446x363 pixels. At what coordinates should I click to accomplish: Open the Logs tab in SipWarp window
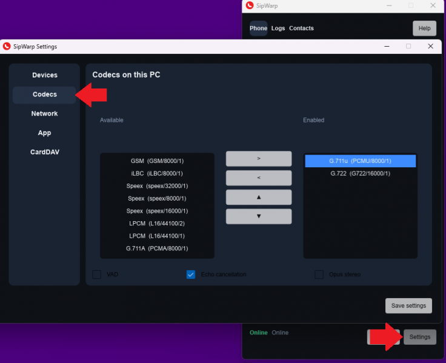click(278, 28)
